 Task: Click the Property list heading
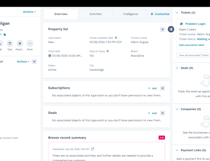(58, 29)
